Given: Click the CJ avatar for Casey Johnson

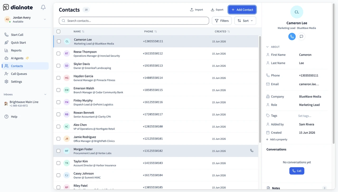Looking at the screenshot, I should click(67, 175).
